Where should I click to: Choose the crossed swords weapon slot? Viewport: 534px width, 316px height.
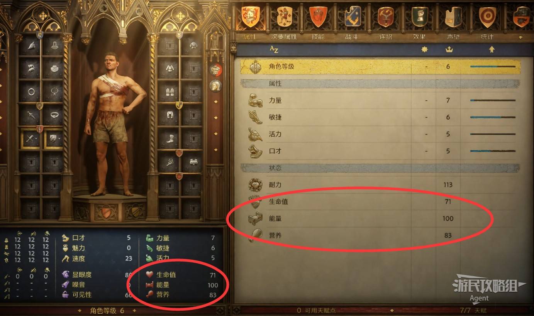(x=30, y=139)
